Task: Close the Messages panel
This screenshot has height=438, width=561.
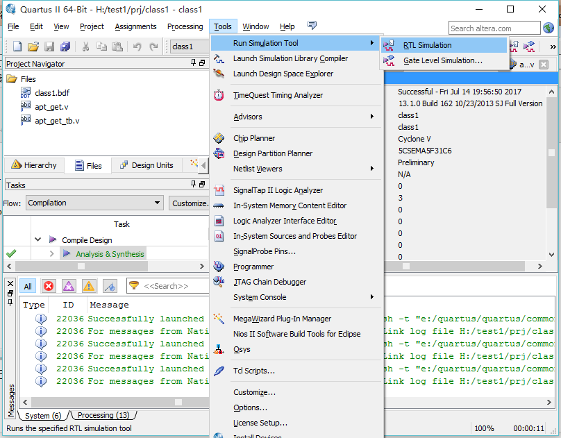Action: click(10, 284)
